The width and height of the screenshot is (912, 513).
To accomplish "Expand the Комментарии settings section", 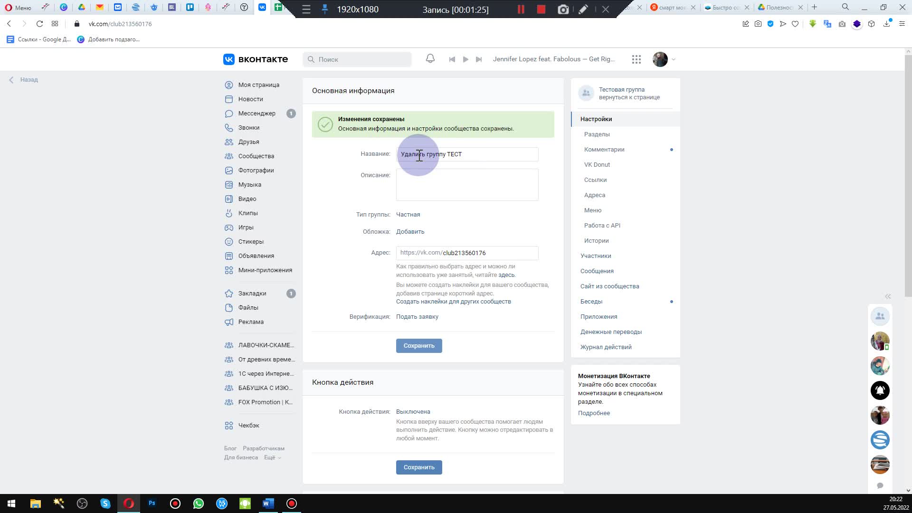I will click(604, 149).
